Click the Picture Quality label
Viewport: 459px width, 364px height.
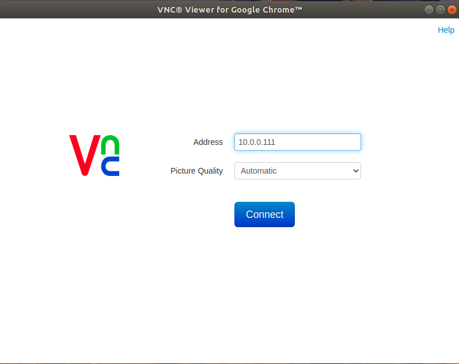pyautogui.click(x=196, y=171)
